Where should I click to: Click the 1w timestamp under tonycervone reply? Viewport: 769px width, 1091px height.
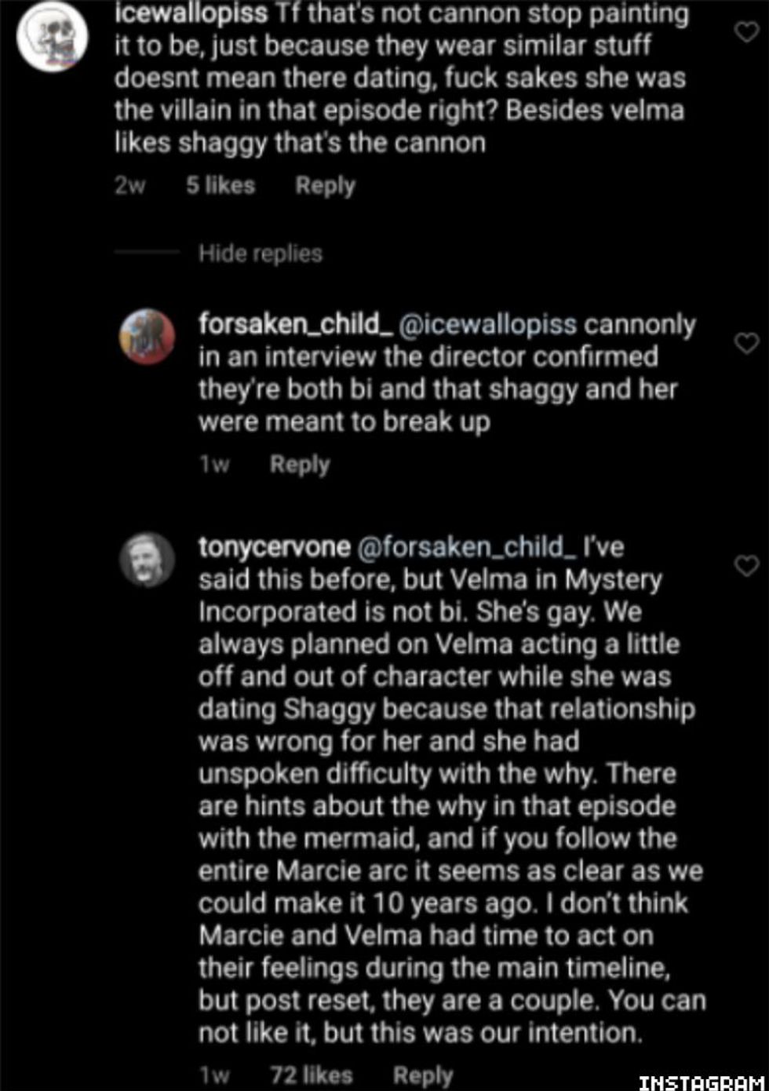tap(214, 1075)
